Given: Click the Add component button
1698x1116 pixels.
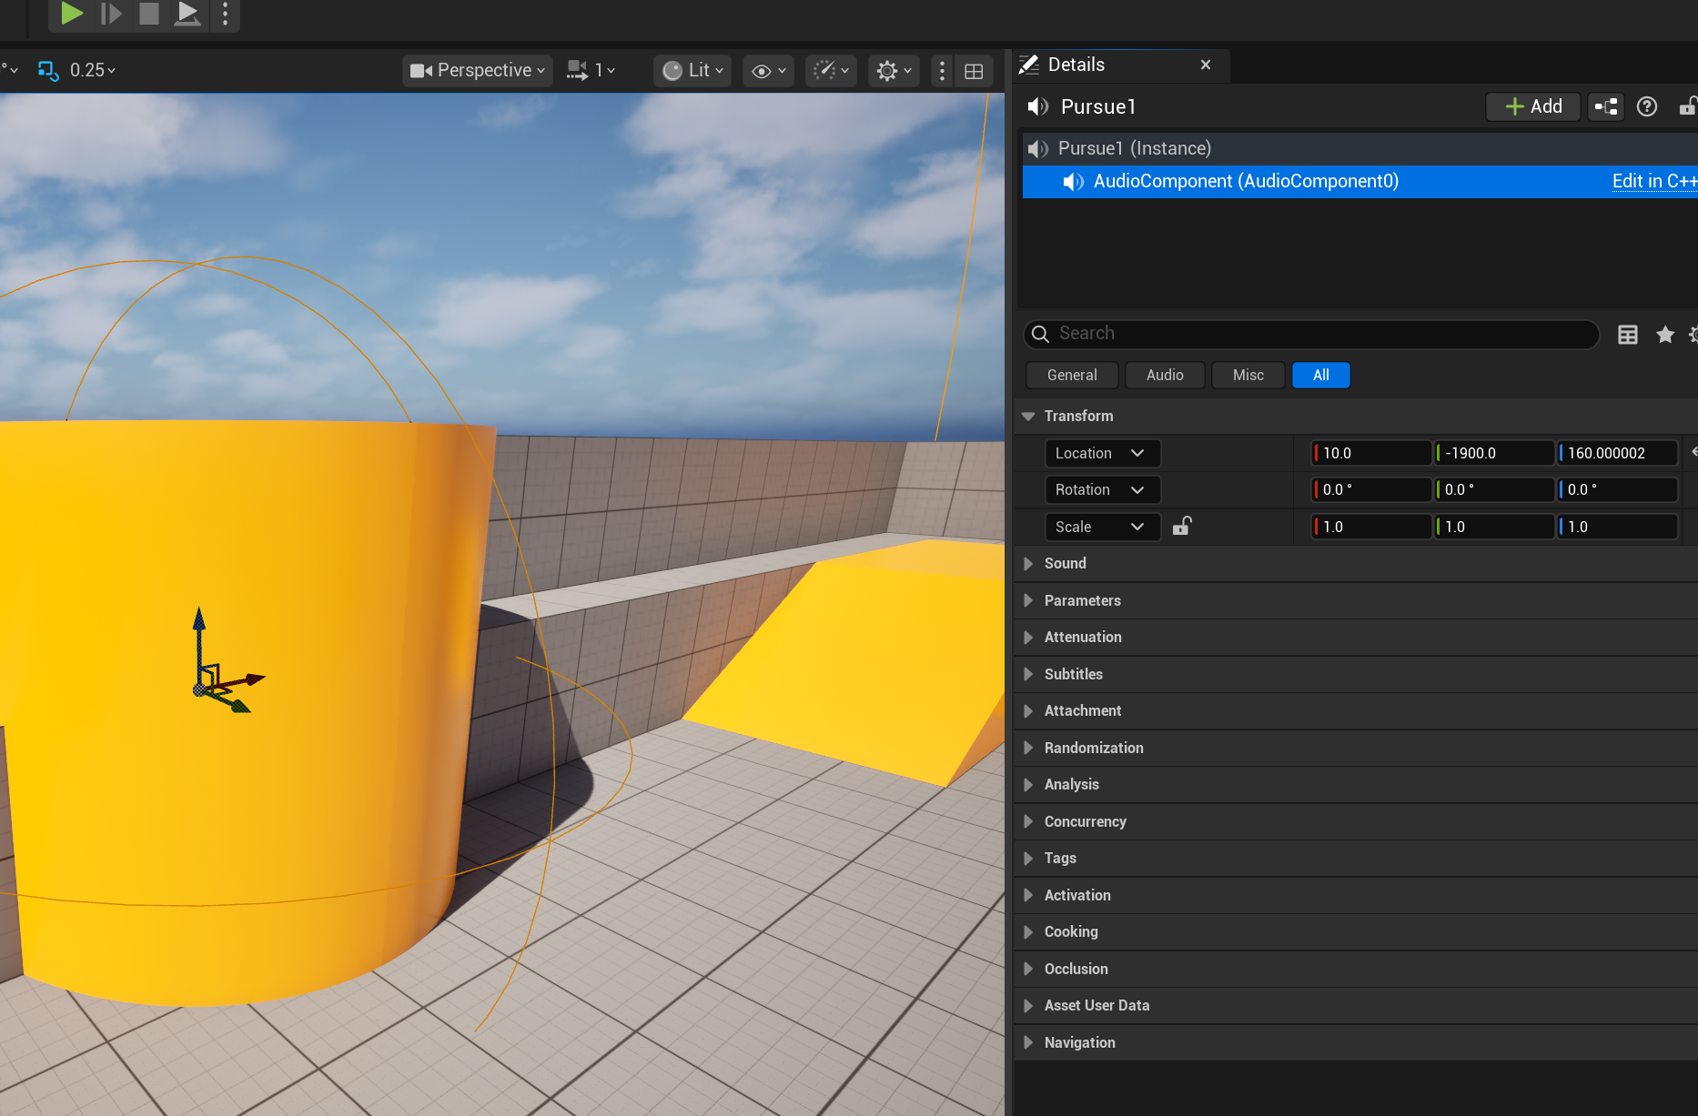Looking at the screenshot, I should [x=1533, y=106].
